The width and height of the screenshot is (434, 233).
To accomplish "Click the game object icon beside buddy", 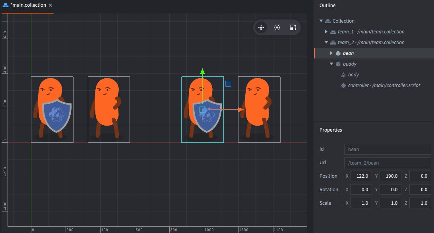I will [x=338, y=64].
